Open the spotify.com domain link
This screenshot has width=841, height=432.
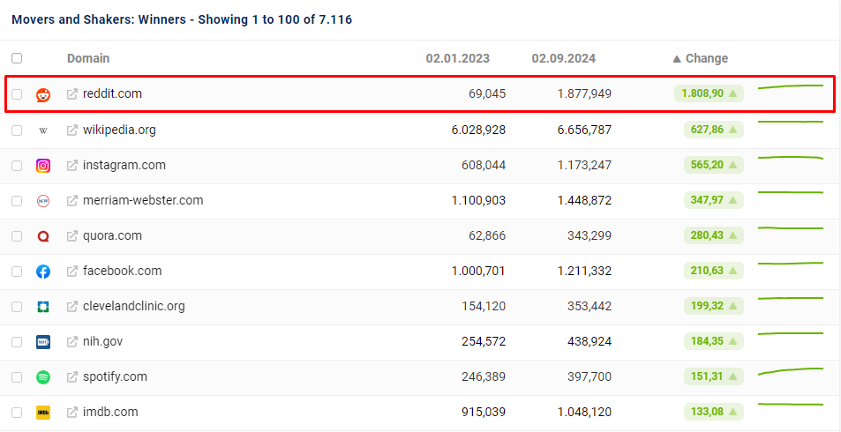[x=115, y=376]
